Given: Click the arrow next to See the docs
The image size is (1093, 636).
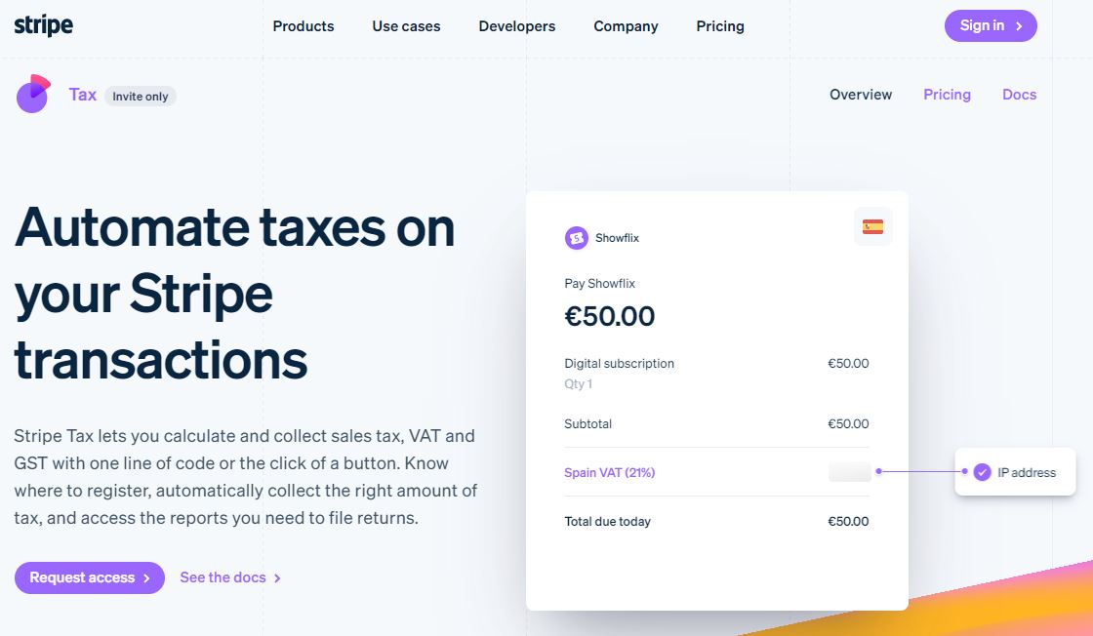Looking at the screenshot, I should point(277,578).
